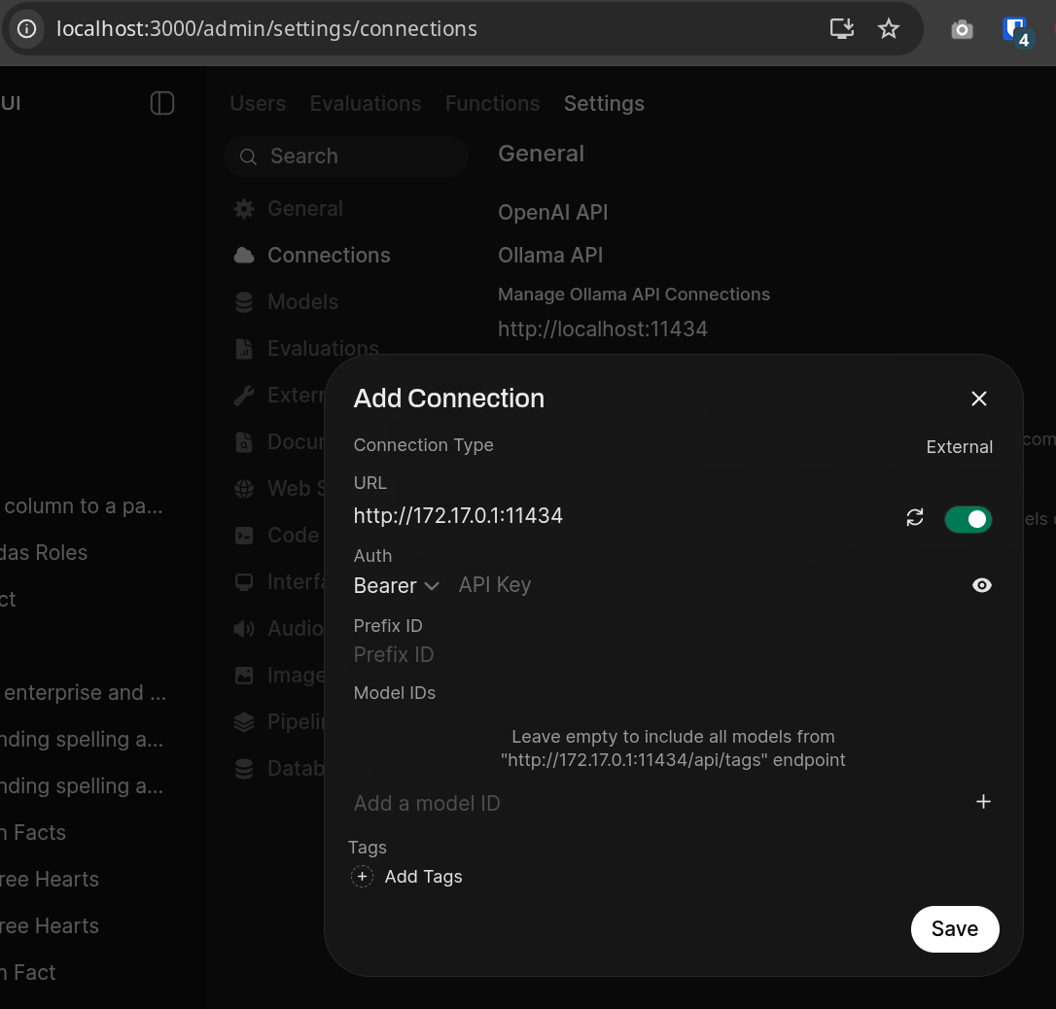Switch to the Functions tab
Image resolution: width=1056 pixels, height=1009 pixels.
[492, 104]
